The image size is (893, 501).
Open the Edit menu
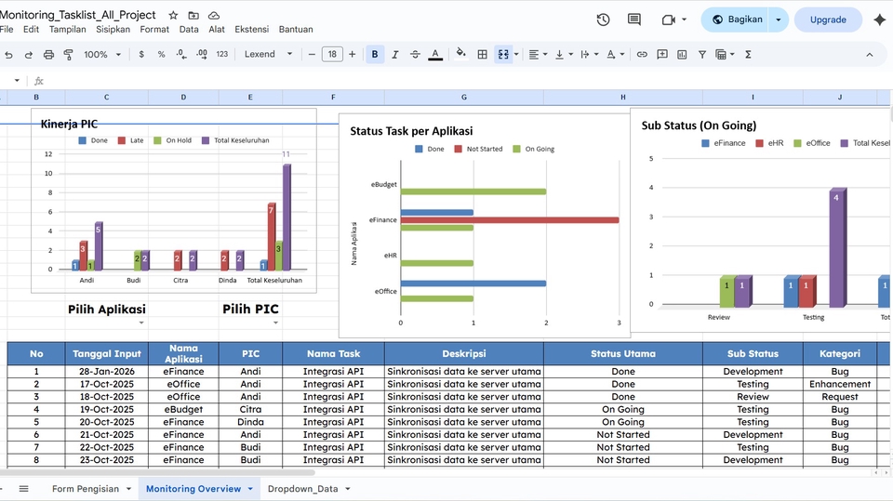tap(31, 29)
